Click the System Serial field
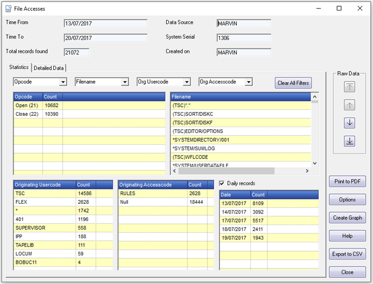 pos(244,38)
